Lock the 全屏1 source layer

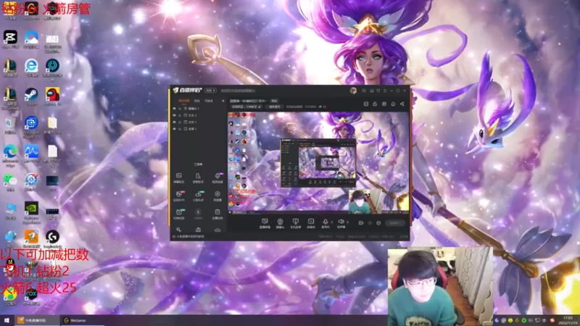click(180, 129)
